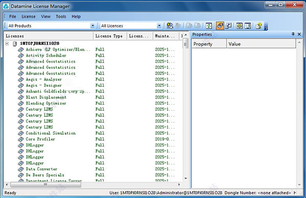Click the Properties panel scrollbar up arrow
The width and height of the screenshot is (306, 198).
click(299, 42)
